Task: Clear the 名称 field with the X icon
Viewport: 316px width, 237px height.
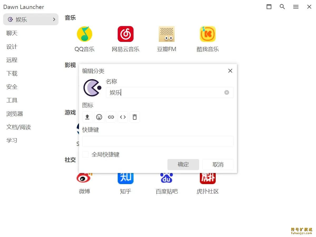Action: tap(226, 92)
